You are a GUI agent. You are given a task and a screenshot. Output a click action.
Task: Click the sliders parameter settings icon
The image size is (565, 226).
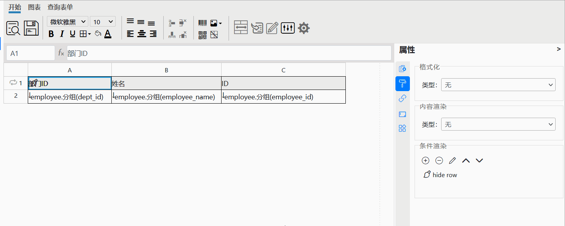tap(288, 28)
